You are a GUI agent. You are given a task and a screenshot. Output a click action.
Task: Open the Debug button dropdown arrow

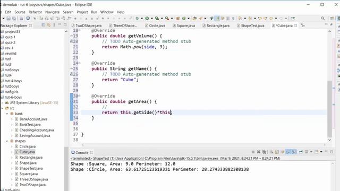[142, 19]
